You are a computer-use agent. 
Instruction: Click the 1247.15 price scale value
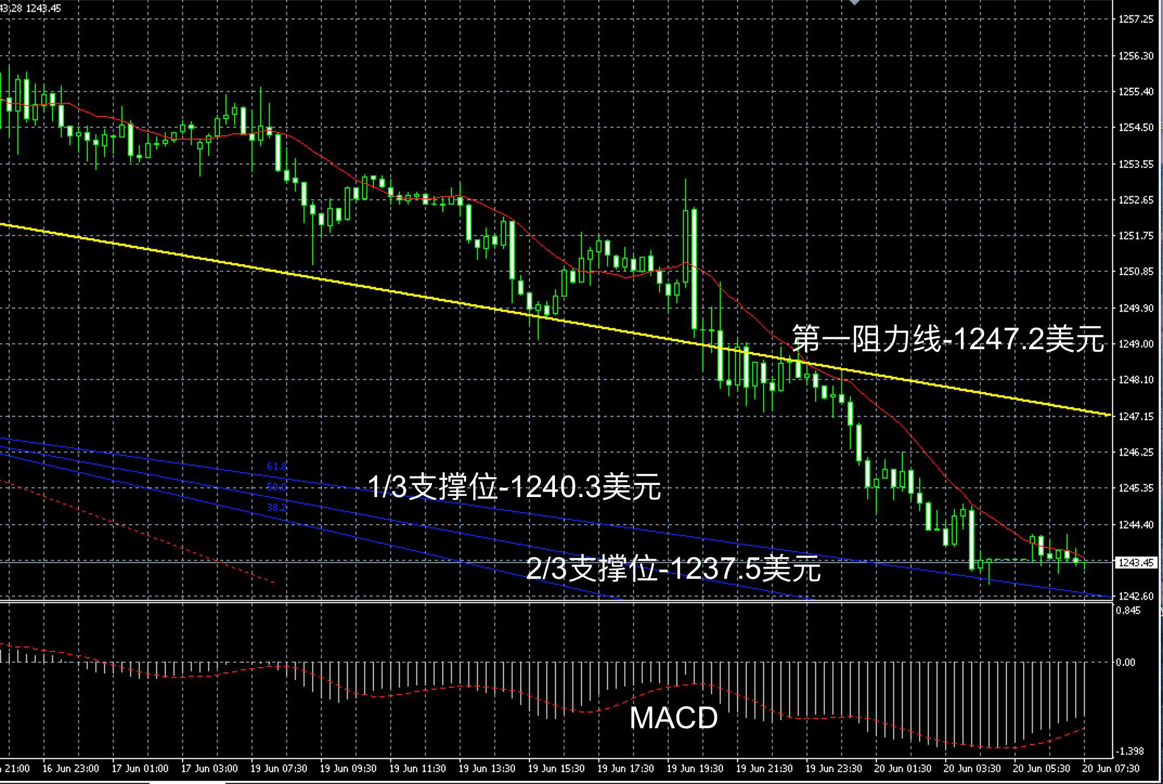tap(1136, 416)
